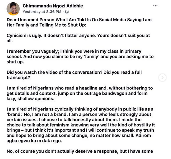
Task: Click the 'Yesterday at 8:36 PM' timestamp
Action: pos(42,12)
